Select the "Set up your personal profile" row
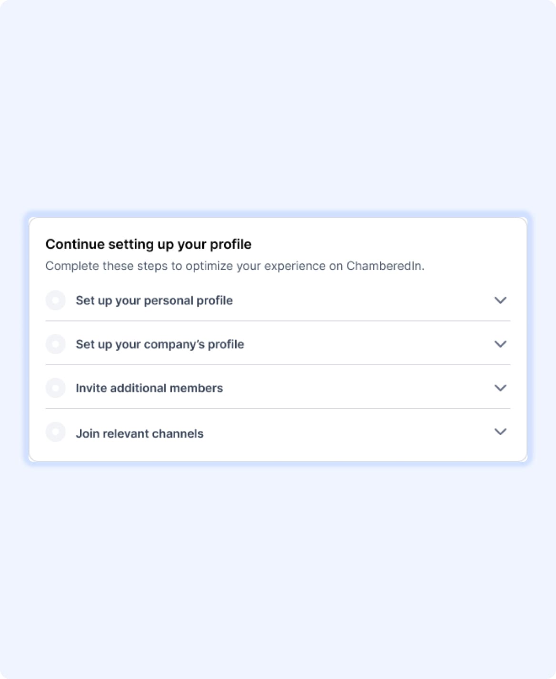 154,300
